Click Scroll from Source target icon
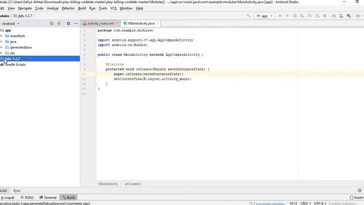 pyautogui.click(x=52, y=23)
